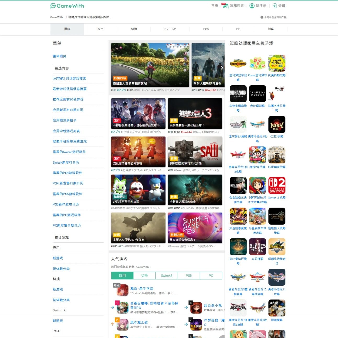This screenshot has width=338, height=338.
Task: Open 按体裁分类 link under 应用
Action: click(61, 269)
